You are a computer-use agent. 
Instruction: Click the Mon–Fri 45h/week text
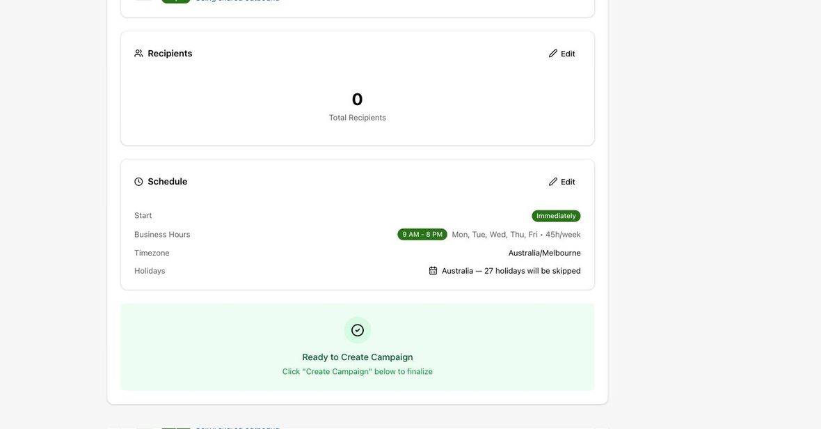pyautogui.click(x=516, y=234)
